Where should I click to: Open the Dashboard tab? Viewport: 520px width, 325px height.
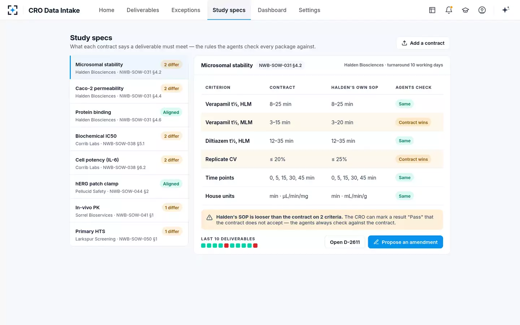(x=272, y=10)
